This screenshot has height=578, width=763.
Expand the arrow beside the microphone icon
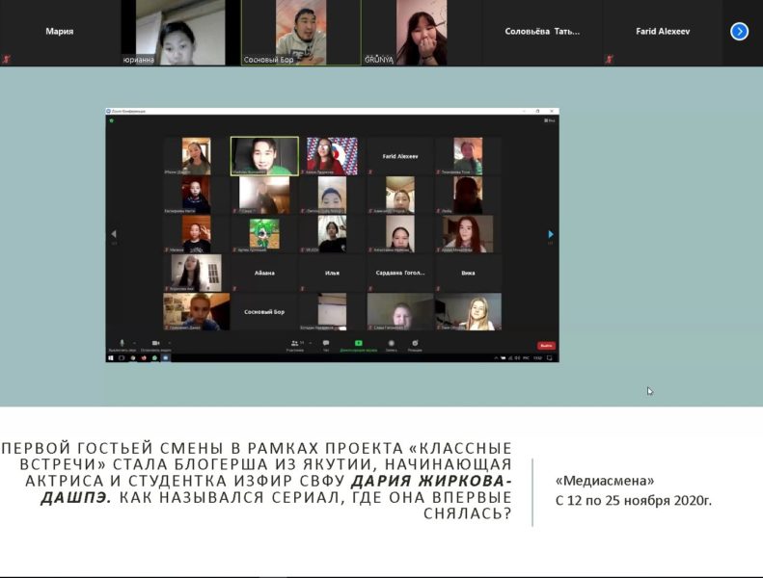pos(134,343)
